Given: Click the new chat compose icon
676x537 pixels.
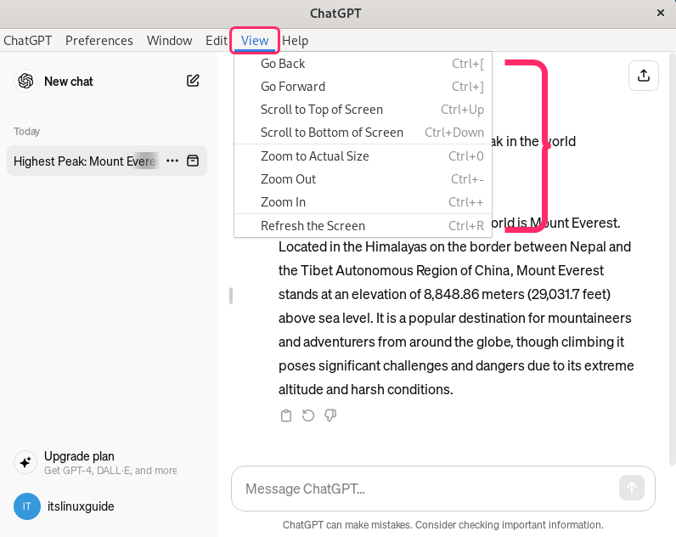Looking at the screenshot, I should (x=193, y=81).
